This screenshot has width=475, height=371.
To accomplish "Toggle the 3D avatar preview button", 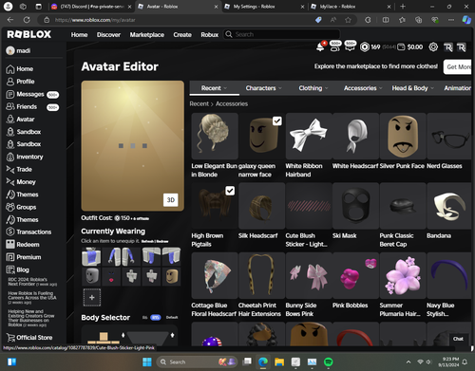I will [x=171, y=200].
